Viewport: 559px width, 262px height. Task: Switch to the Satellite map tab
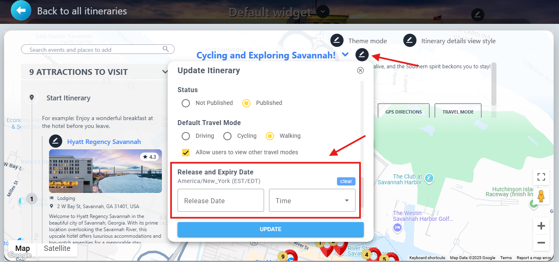pyautogui.click(x=57, y=248)
